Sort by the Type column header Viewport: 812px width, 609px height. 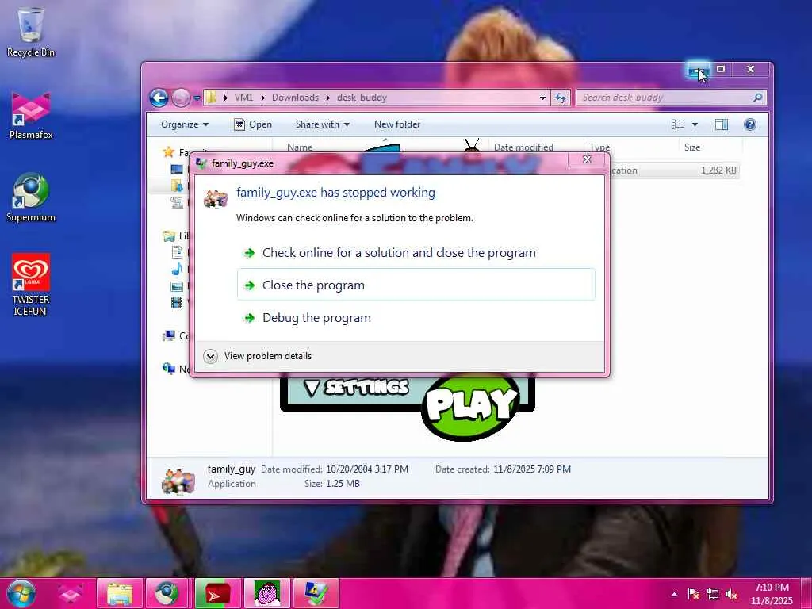599,147
